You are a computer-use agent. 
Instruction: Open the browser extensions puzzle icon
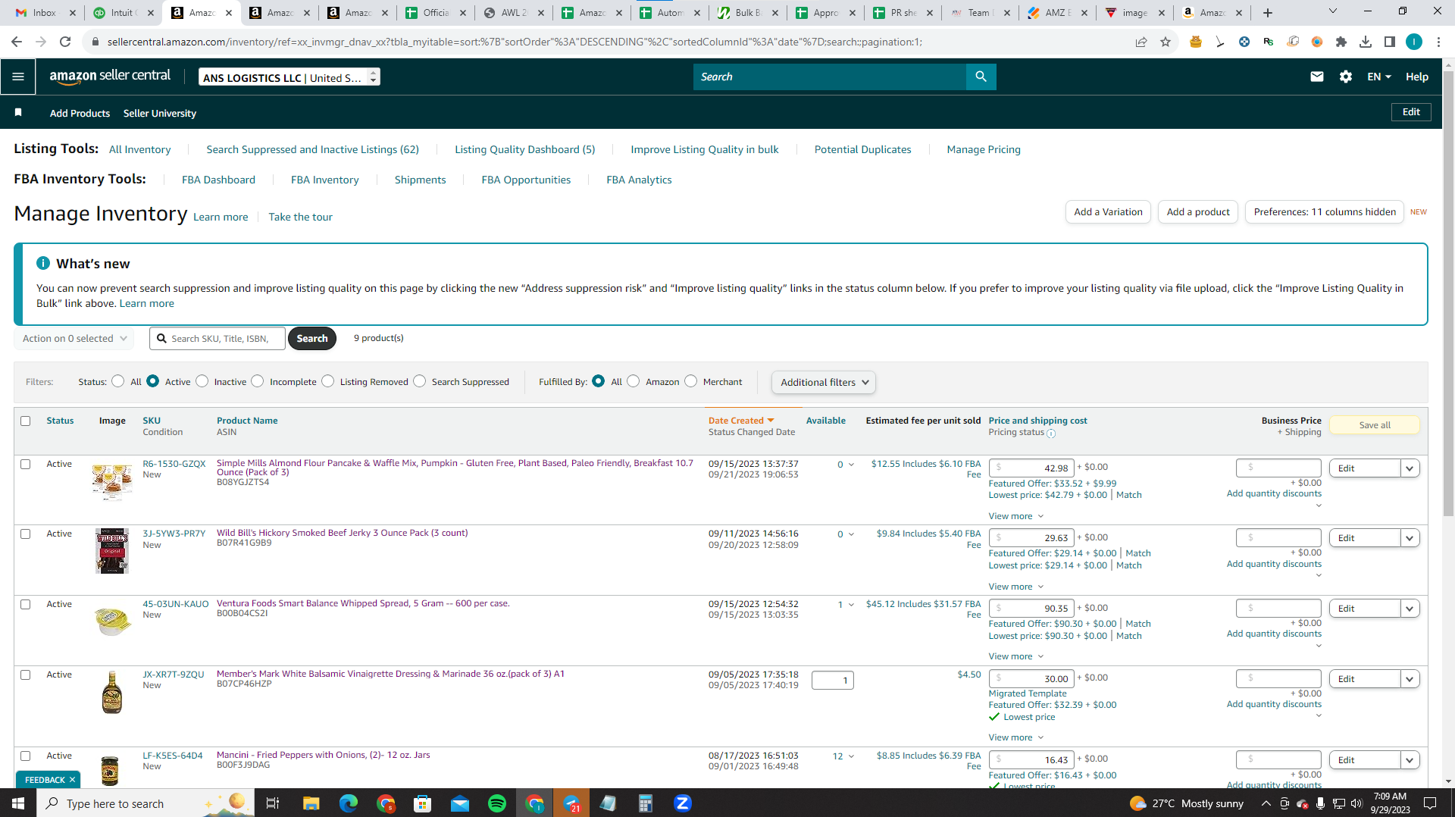coord(1341,42)
